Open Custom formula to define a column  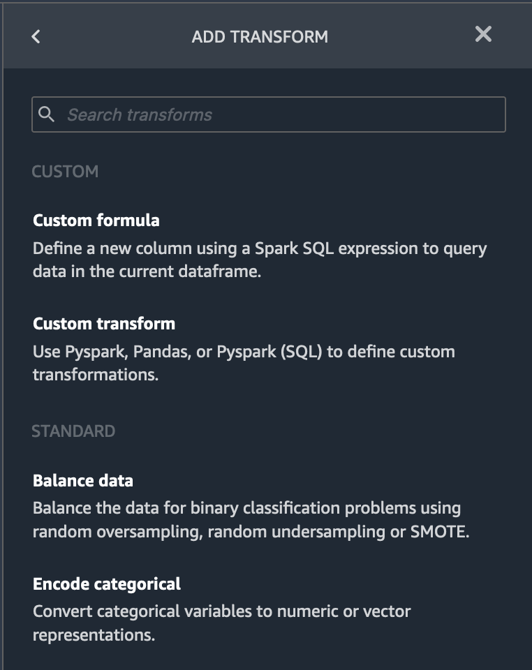[96, 220]
